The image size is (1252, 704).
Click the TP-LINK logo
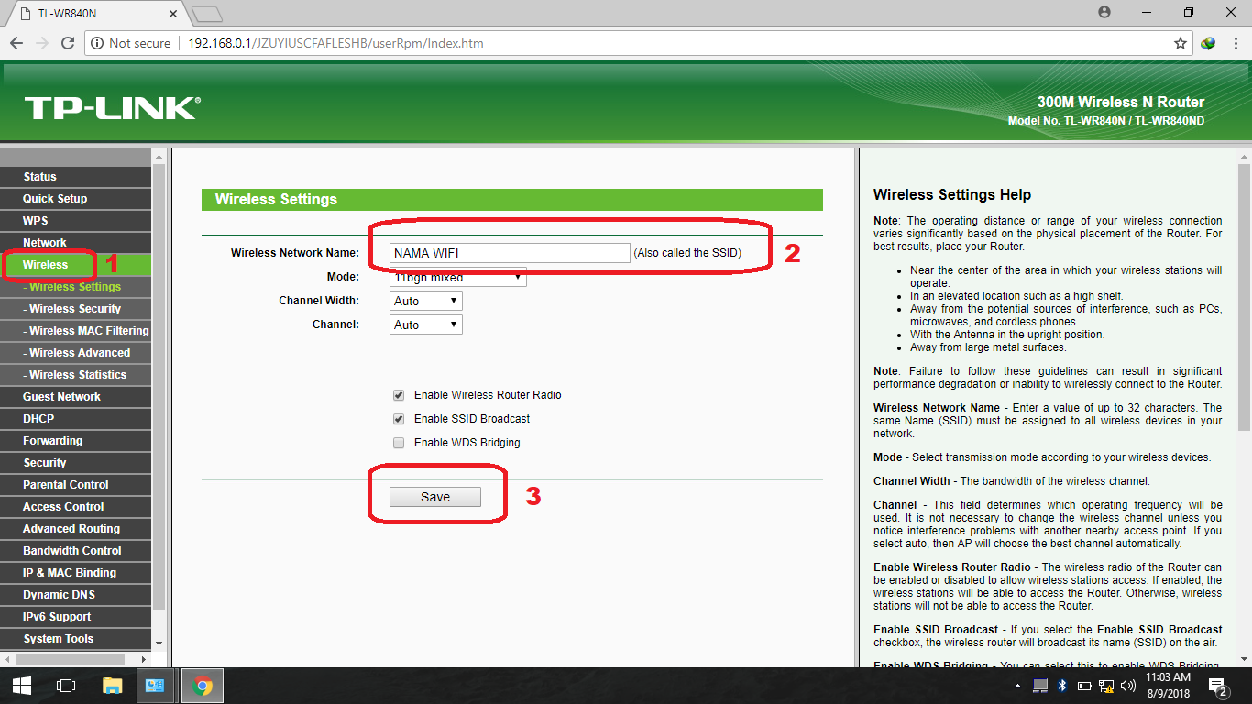click(x=112, y=108)
